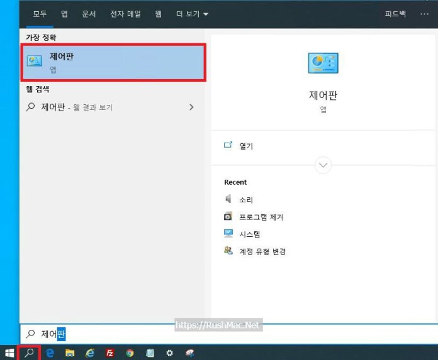The height and width of the screenshot is (360, 438).
Task: Click the search magnifier icon on taskbar
Action: (29, 353)
